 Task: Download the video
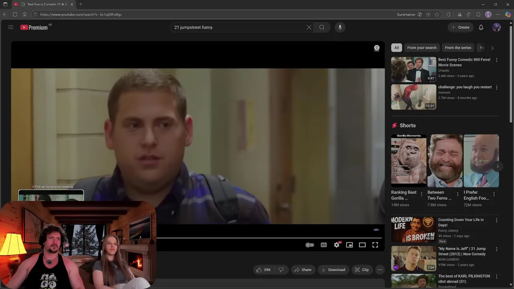[x=333, y=270]
